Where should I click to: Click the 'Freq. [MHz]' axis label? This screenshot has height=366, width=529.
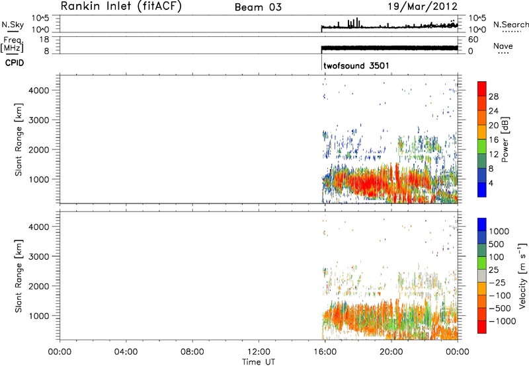click(12, 44)
